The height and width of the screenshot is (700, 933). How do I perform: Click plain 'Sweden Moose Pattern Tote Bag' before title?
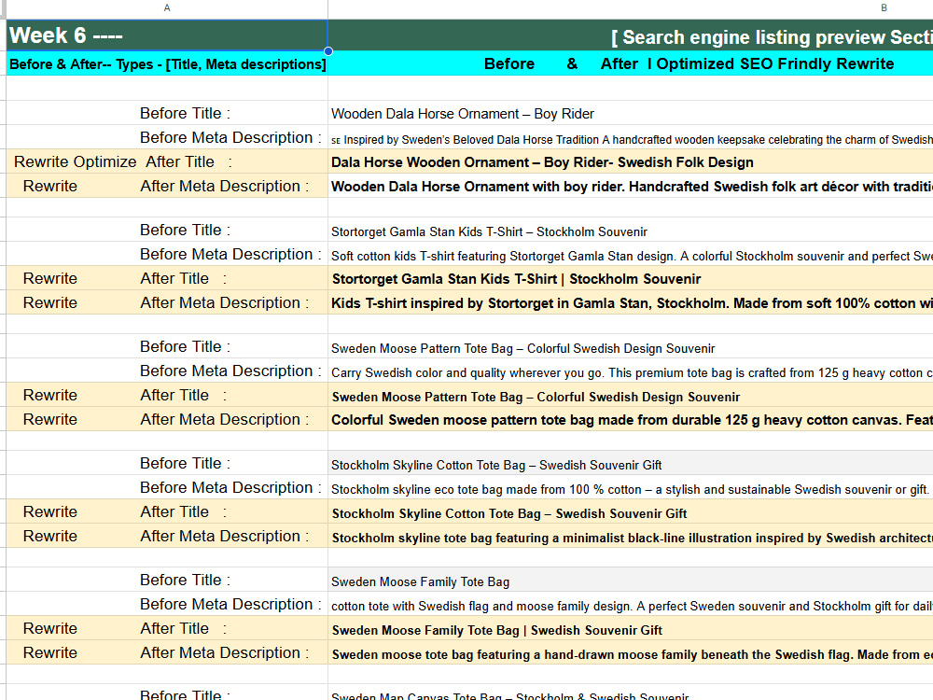[630, 346]
